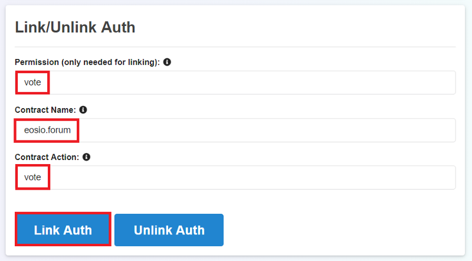
Task: Click the 'Contract Action:' label text
Action: [x=47, y=157]
